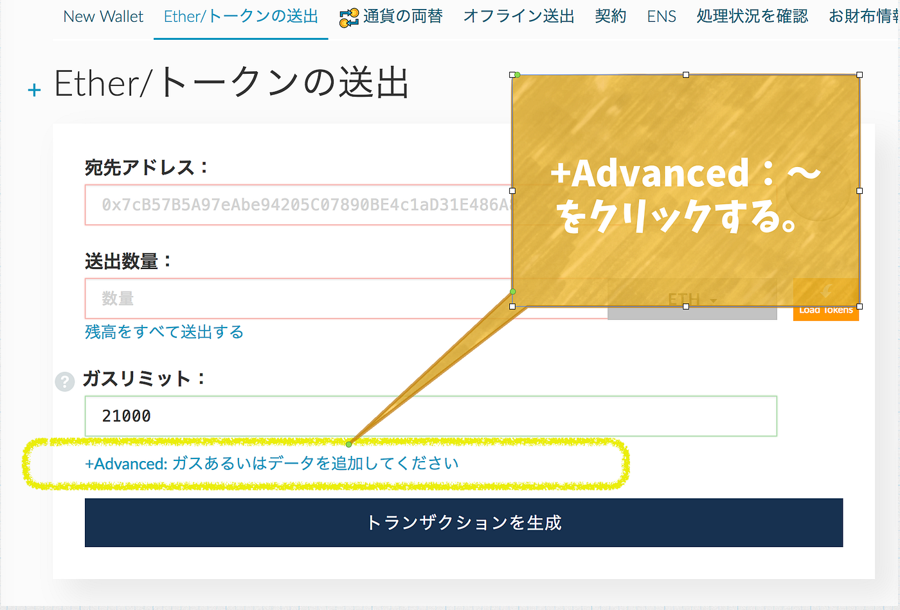
Task: Click the currency swap icon beside 通貨の両替
Action: point(349,18)
